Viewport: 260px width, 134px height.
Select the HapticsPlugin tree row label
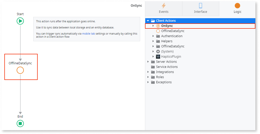pos(171,57)
